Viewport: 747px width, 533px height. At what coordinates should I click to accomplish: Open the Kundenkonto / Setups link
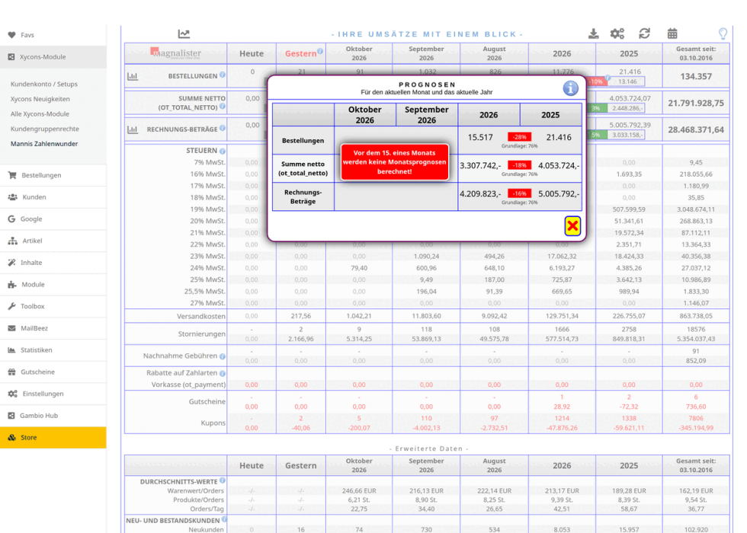44,85
